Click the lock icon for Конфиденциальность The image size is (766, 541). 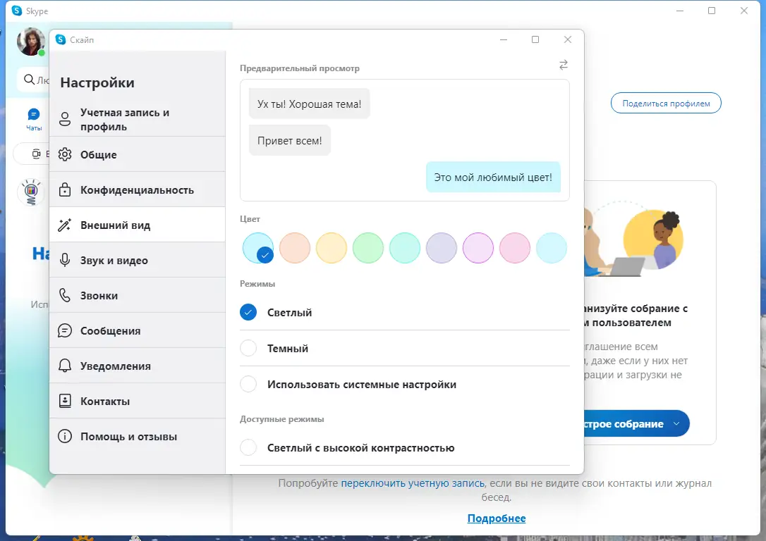click(x=64, y=189)
